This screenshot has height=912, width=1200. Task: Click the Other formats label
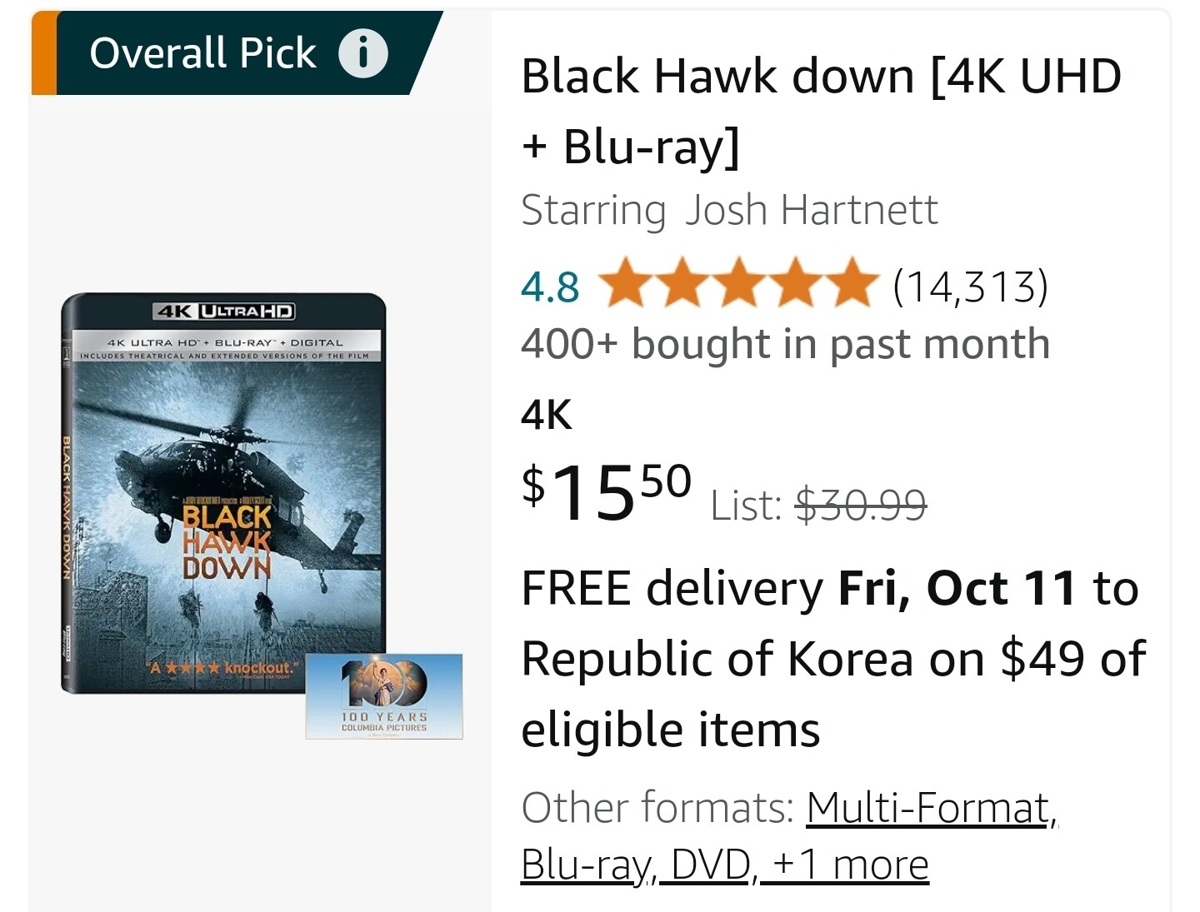click(x=657, y=808)
